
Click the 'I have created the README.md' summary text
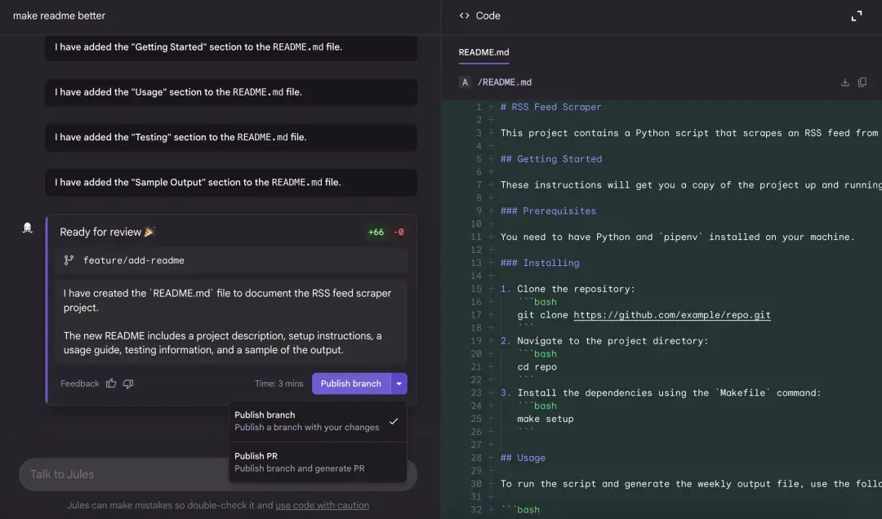coord(227,300)
